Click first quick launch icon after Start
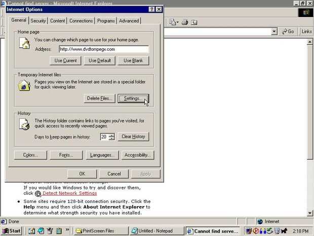The image size is (314, 236). click(31, 231)
